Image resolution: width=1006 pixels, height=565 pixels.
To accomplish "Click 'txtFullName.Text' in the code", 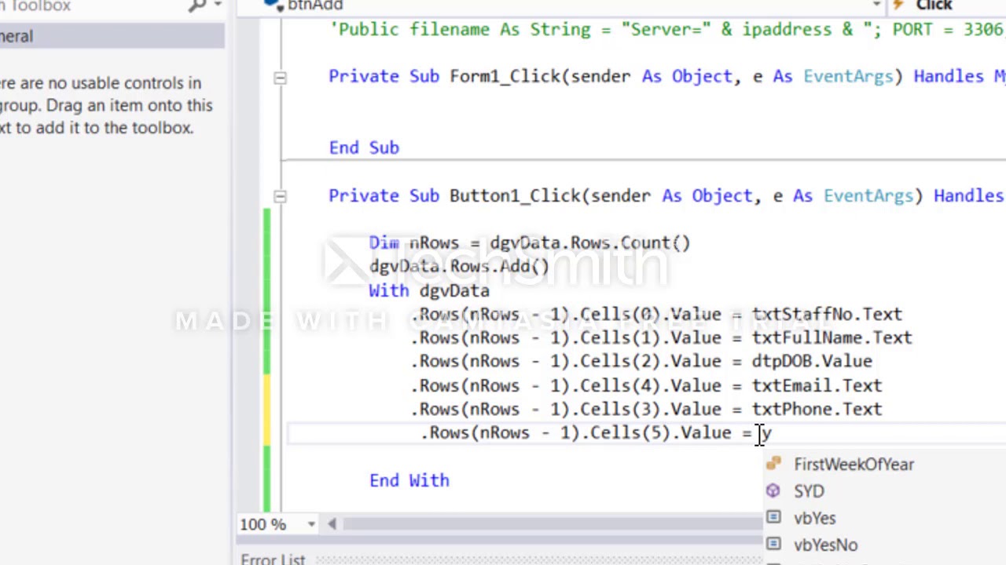I will 832,338.
